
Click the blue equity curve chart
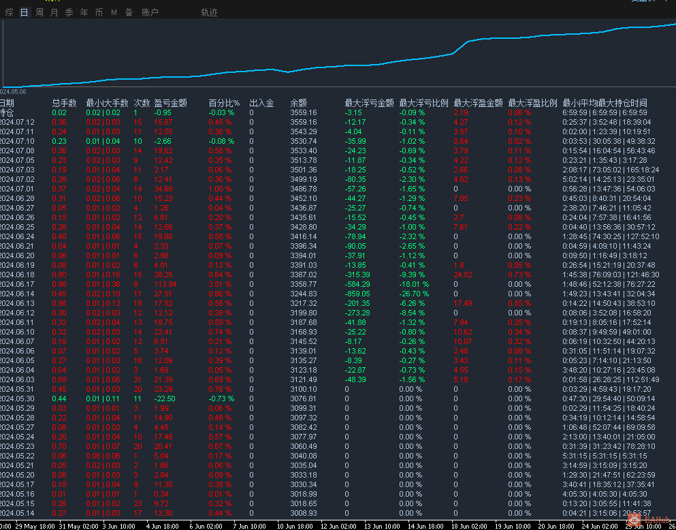pyautogui.click(x=338, y=53)
